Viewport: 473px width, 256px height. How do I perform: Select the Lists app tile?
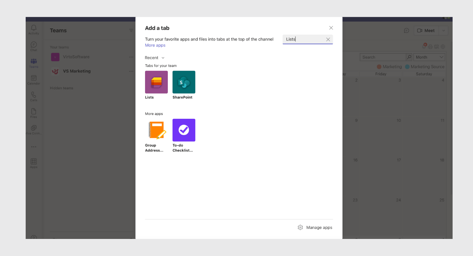pos(156,82)
